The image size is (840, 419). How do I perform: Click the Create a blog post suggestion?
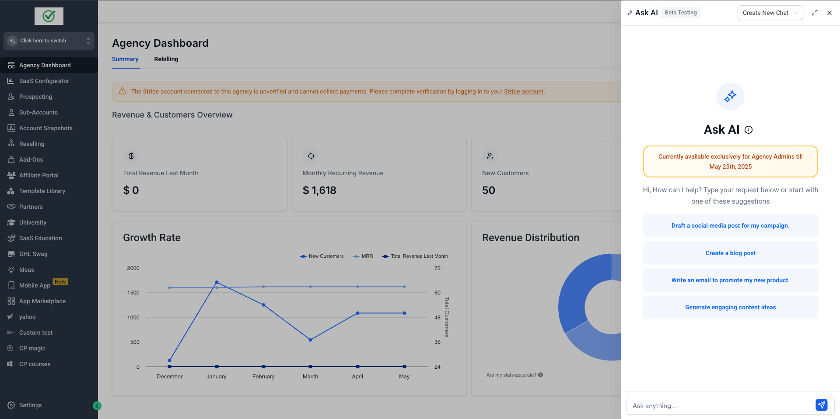click(730, 253)
